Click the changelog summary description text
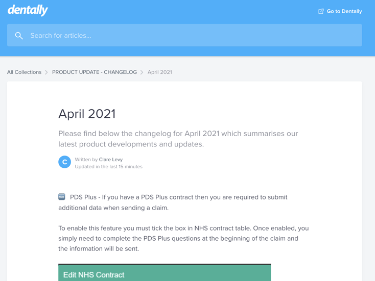 click(x=178, y=139)
